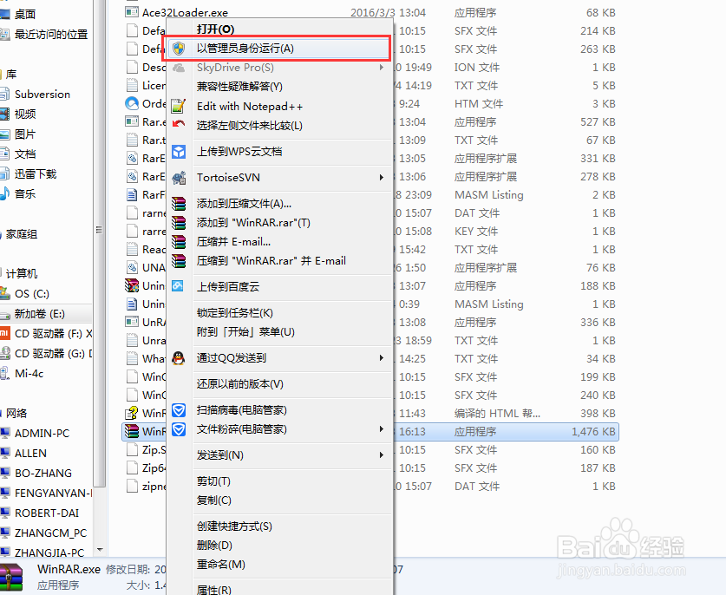Select 还原以前的版本(V)
Image resolution: width=726 pixels, height=595 pixels.
(240, 384)
